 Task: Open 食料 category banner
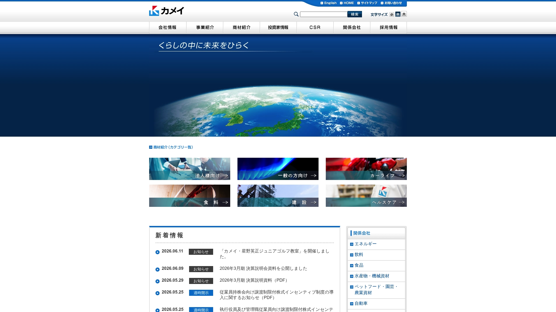tap(190, 196)
